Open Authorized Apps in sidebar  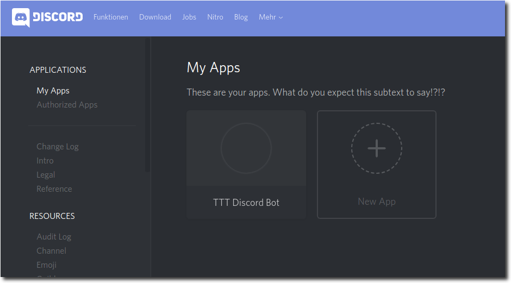pyautogui.click(x=67, y=104)
